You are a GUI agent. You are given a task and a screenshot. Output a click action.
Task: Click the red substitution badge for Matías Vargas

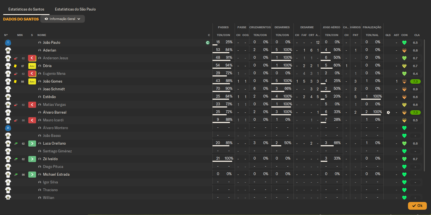click(32, 105)
